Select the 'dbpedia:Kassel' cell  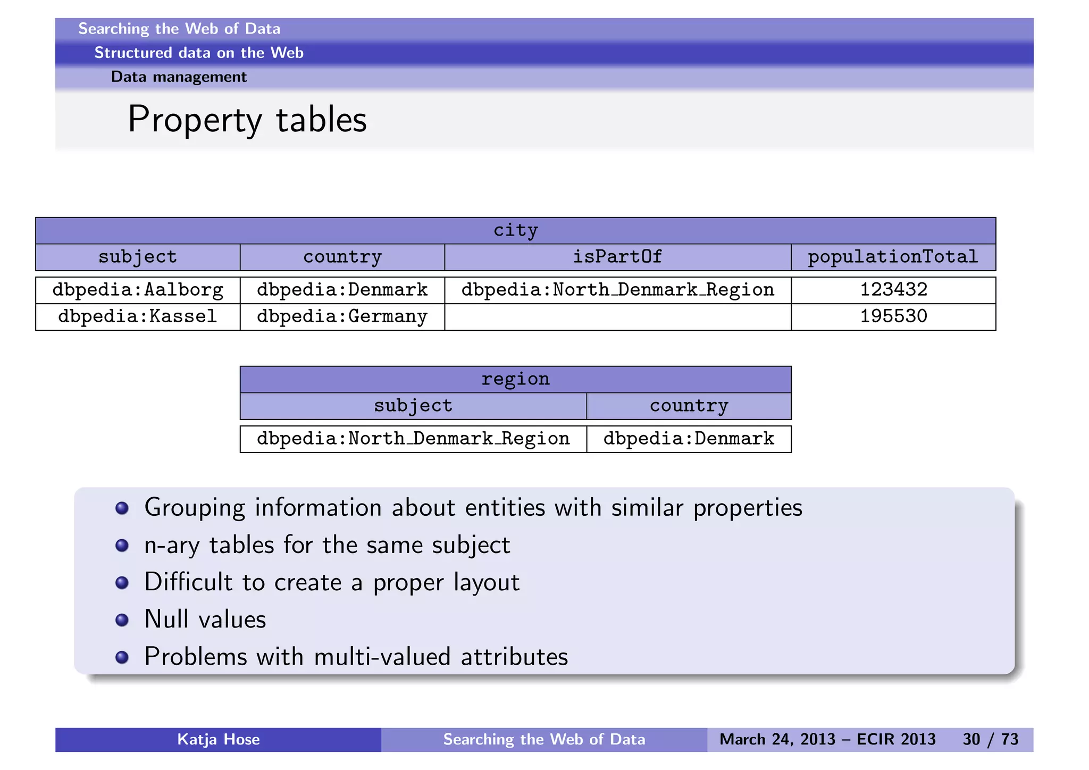(x=138, y=317)
